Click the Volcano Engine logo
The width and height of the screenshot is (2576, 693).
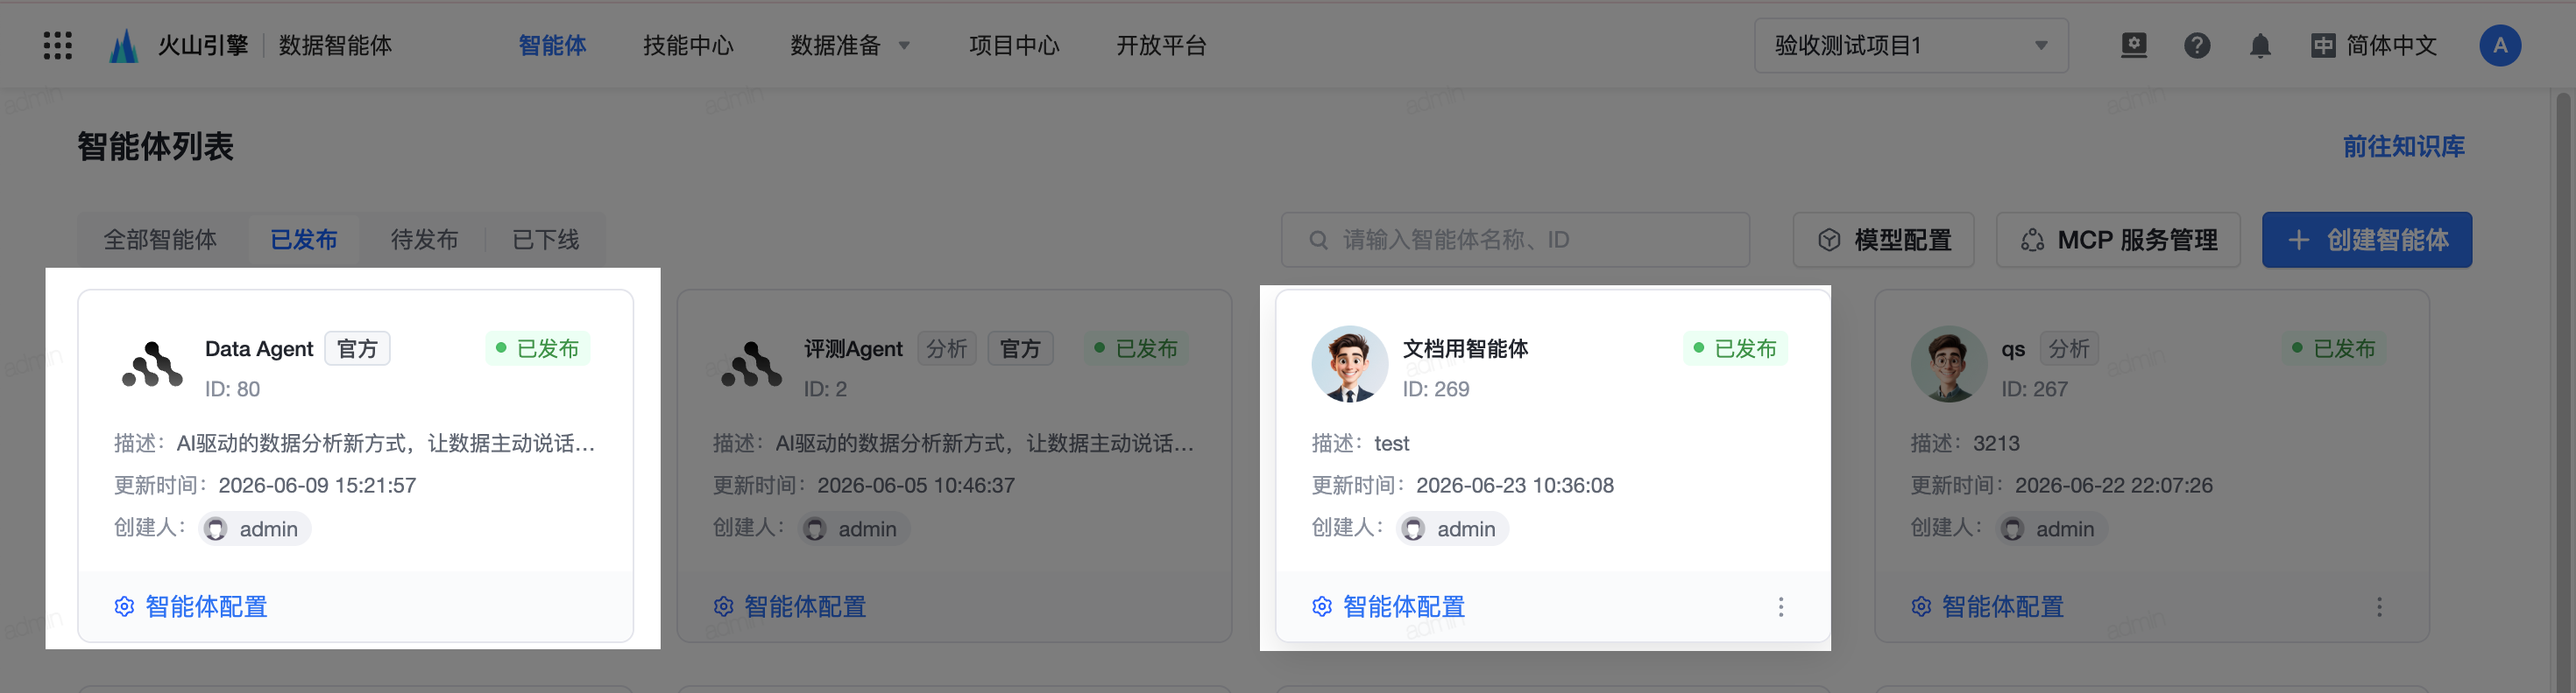(x=124, y=45)
